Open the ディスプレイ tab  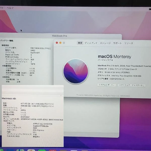coord(91,43)
